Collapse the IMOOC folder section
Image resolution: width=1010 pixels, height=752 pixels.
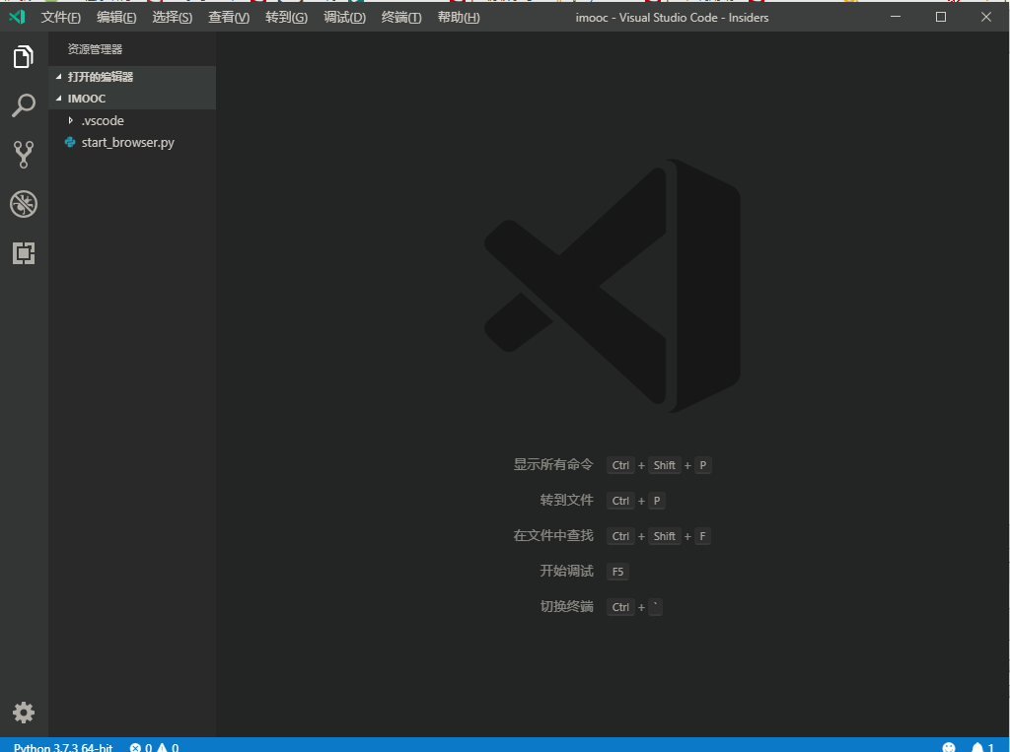[x=58, y=99]
